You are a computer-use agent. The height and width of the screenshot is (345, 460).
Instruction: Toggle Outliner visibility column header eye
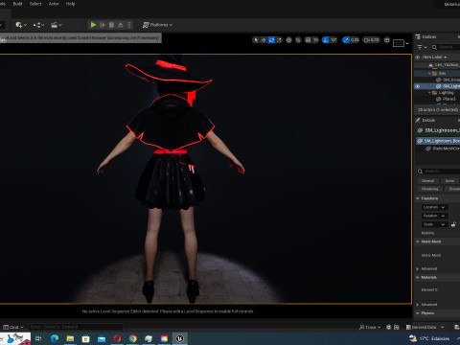point(417,57)
